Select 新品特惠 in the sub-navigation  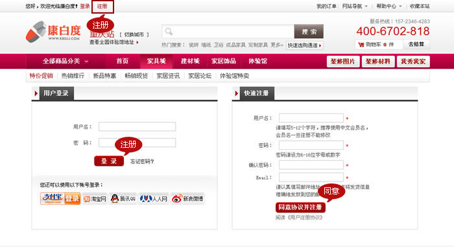tap(104, 76)
